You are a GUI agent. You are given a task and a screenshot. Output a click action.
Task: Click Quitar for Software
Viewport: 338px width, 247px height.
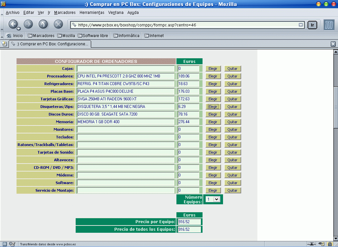pyautogui.click(x=232, y=183)
